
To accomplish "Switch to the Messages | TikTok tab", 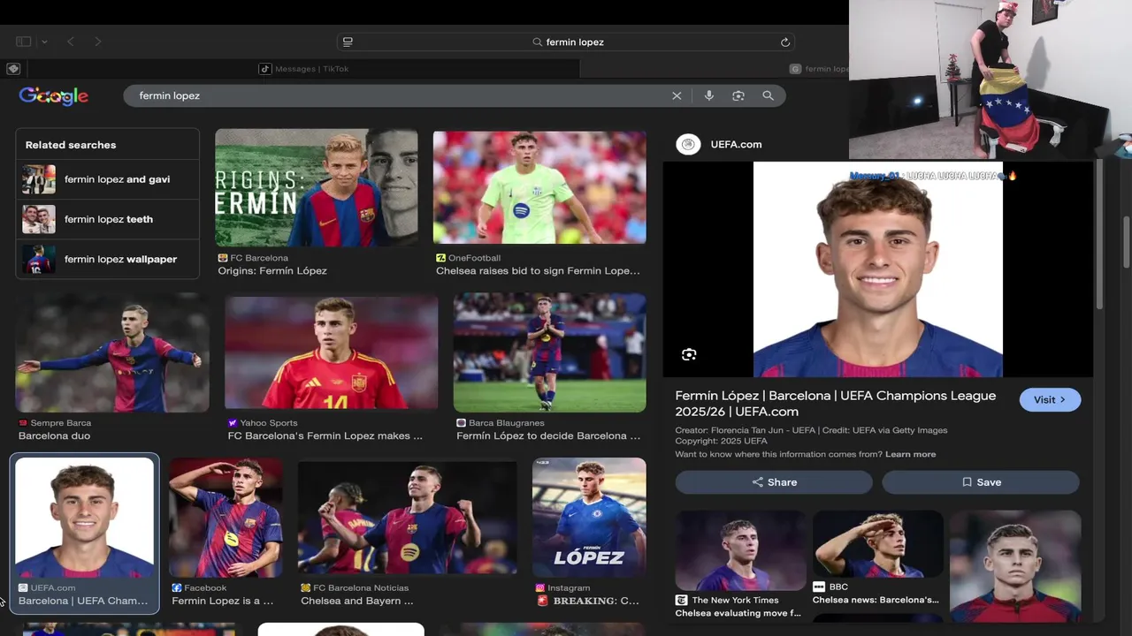I will pos(304,69).
